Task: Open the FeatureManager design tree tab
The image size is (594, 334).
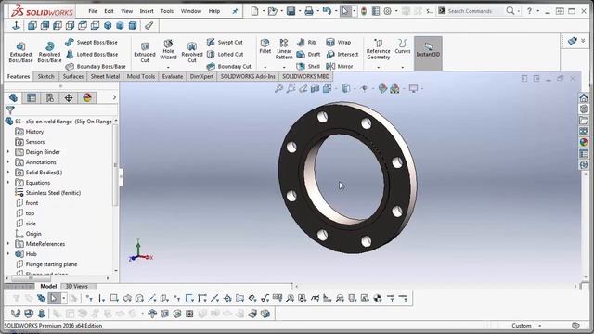Action: click(x=13, y=97)
